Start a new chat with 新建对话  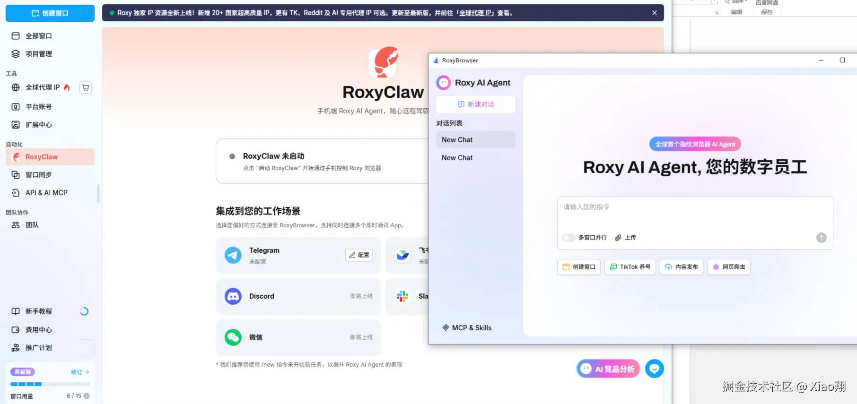476,104
